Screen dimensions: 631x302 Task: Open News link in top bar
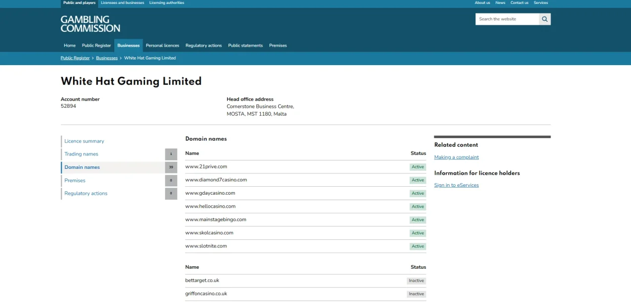(x=500, y=3)
